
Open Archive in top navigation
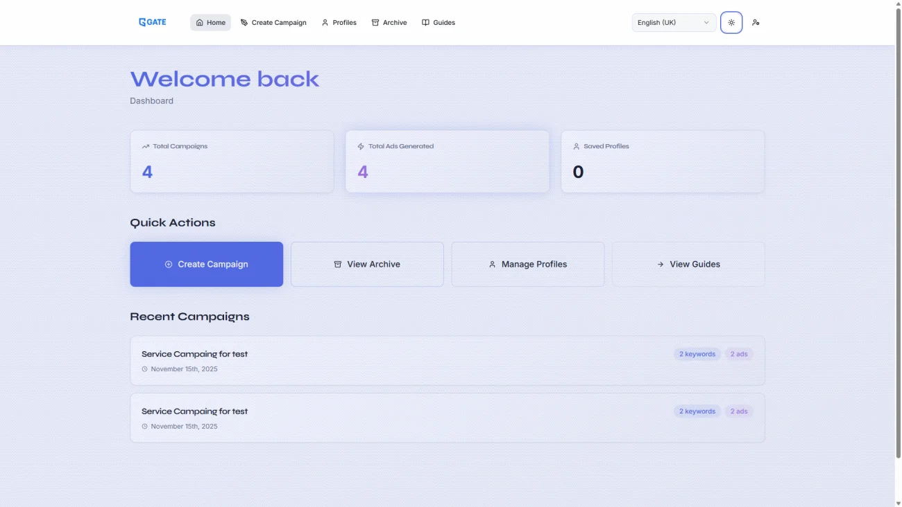[389, 23]
